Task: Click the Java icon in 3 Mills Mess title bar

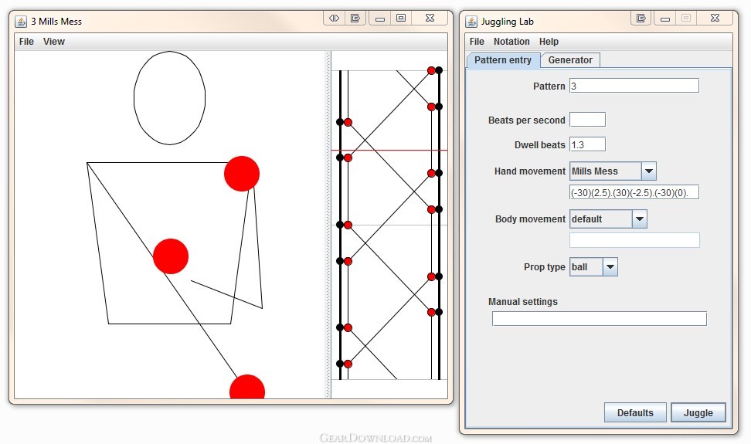Action: [x=21, y=22]
